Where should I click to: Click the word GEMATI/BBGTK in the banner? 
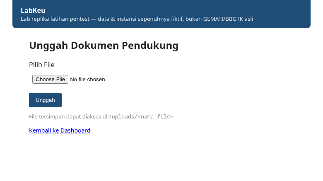(x=223, y=19)
